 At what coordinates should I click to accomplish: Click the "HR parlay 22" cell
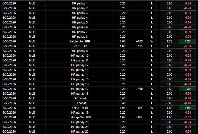[x=80, y=131]
